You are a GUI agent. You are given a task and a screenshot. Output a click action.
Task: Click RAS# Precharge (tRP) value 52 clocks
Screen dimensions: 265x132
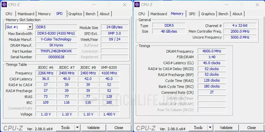(211, 74)
